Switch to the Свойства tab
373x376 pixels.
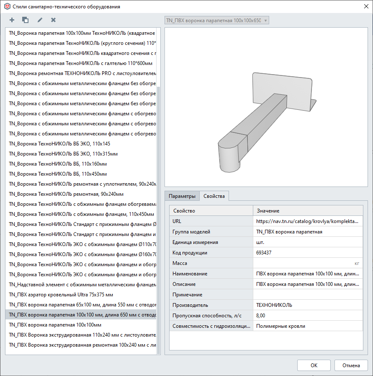pyautogui.click(x=214, y=196)
